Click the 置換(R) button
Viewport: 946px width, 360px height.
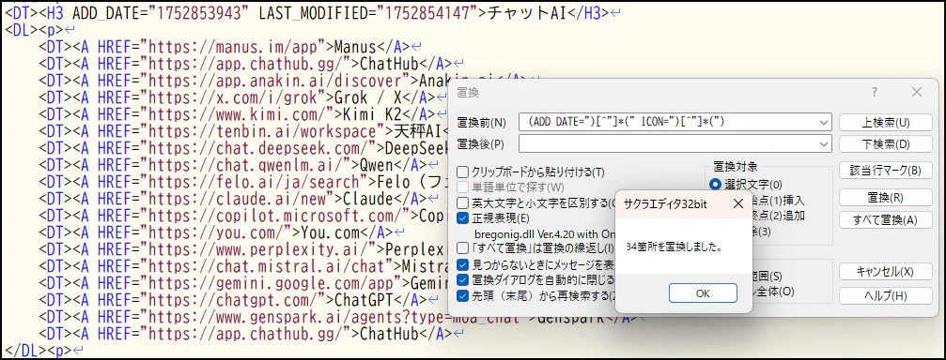click(x=886, y=197)
